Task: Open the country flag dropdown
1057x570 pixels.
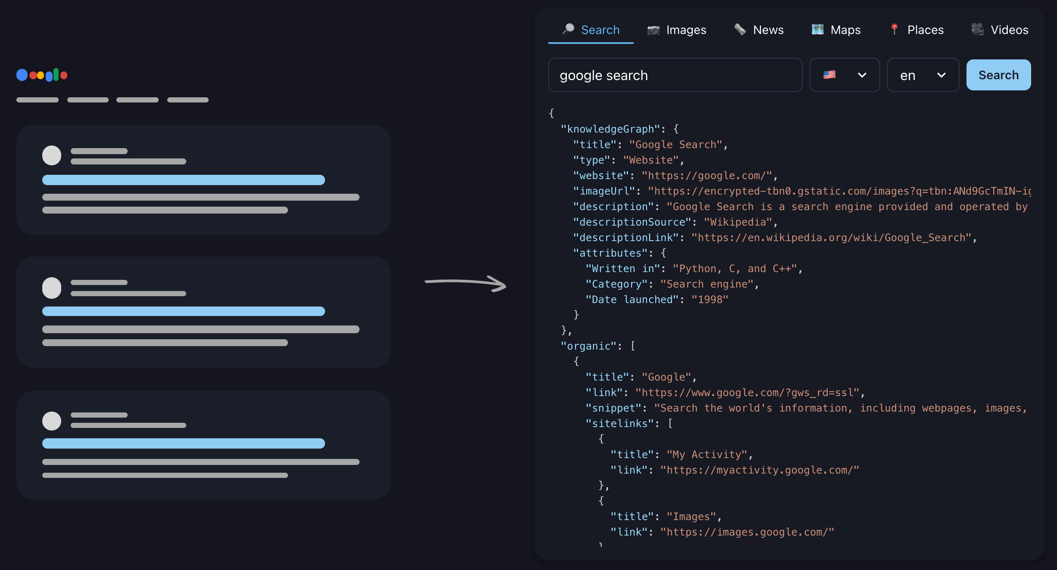Action: (844, 75)
